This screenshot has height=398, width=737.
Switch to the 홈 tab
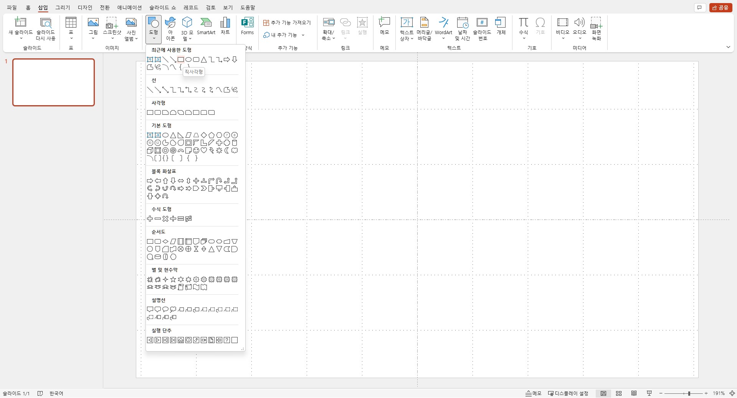[28, 7]
